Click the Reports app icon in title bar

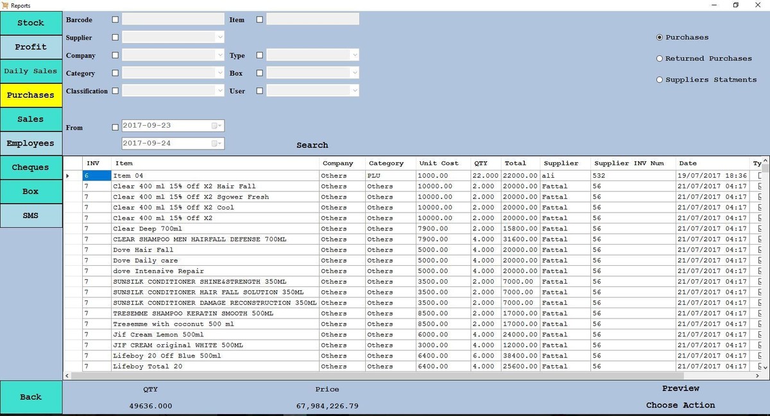(x=5, y=5)
